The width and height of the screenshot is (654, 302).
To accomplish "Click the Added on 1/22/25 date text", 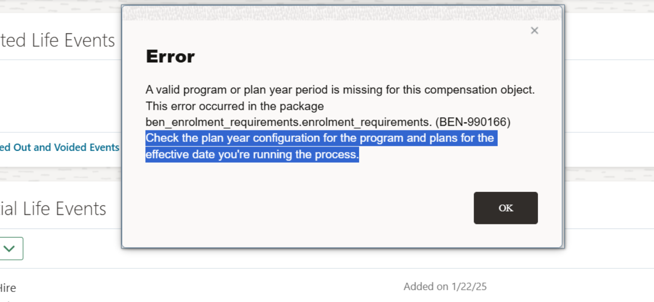I will point(445,286).
